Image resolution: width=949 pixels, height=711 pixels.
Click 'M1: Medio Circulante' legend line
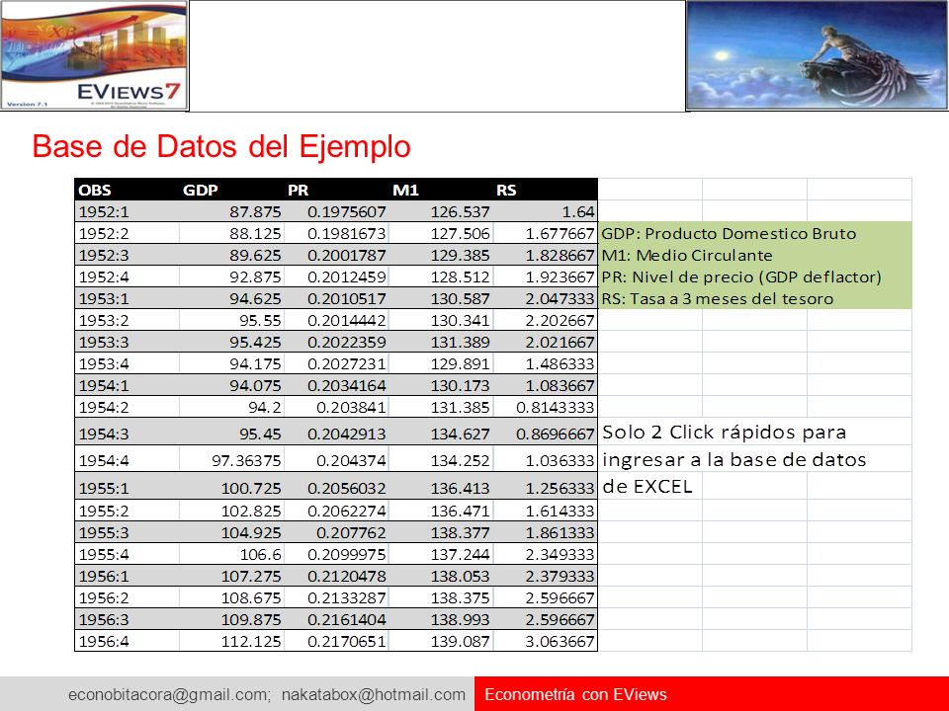pyautogui.click(x=687, y=255)
